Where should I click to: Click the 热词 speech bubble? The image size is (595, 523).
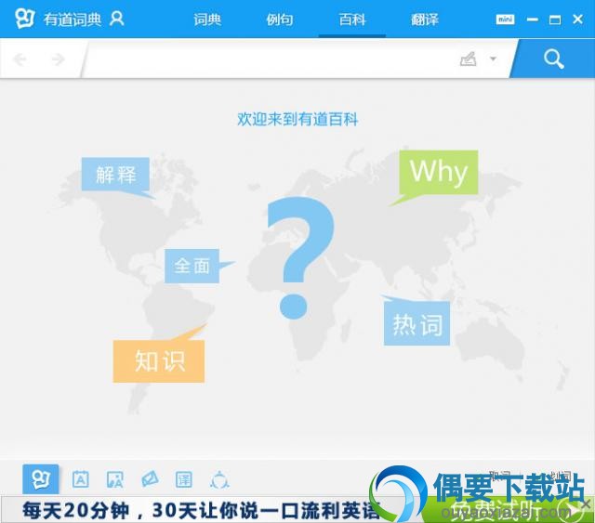(x=416, y=323)
